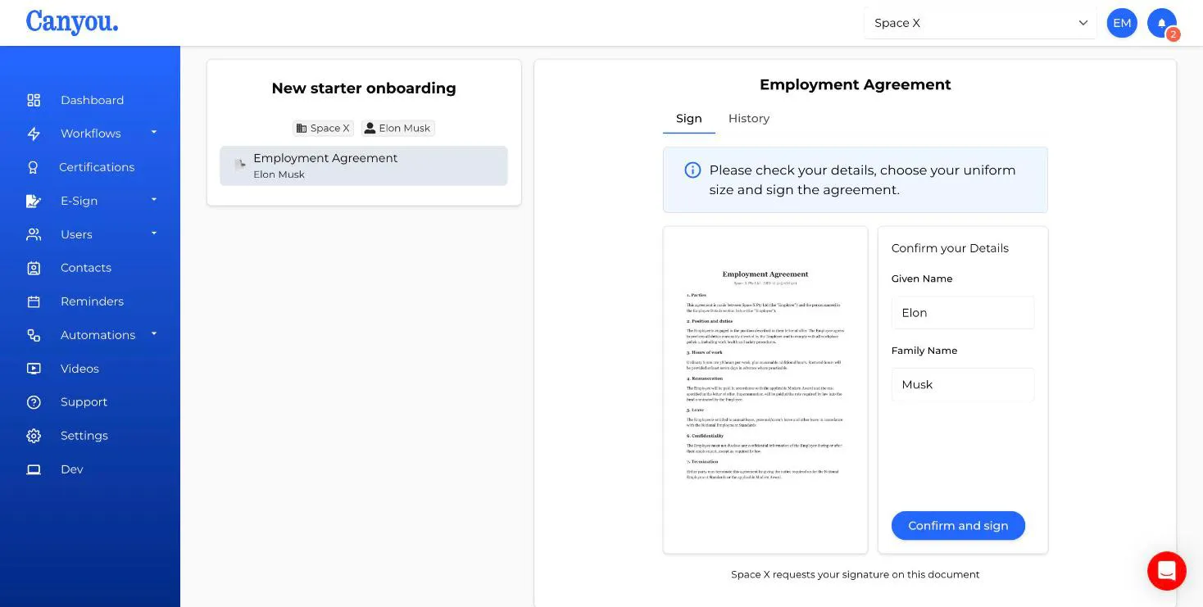
Task: Click the Confirm and sign button
Action: tap(958, 526)
